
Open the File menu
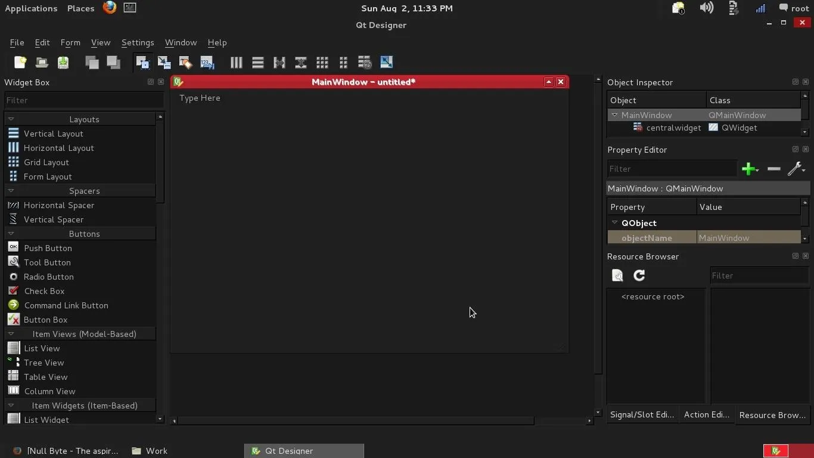coord(17,42)
